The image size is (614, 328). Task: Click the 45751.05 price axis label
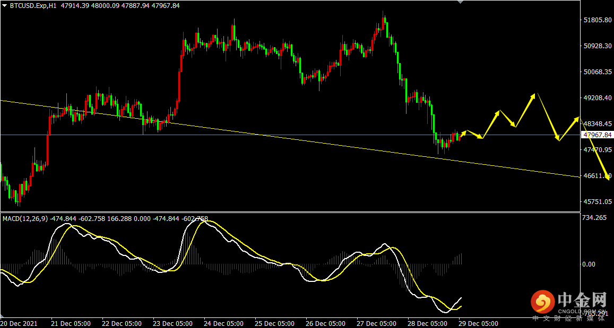tap(597, 202)
